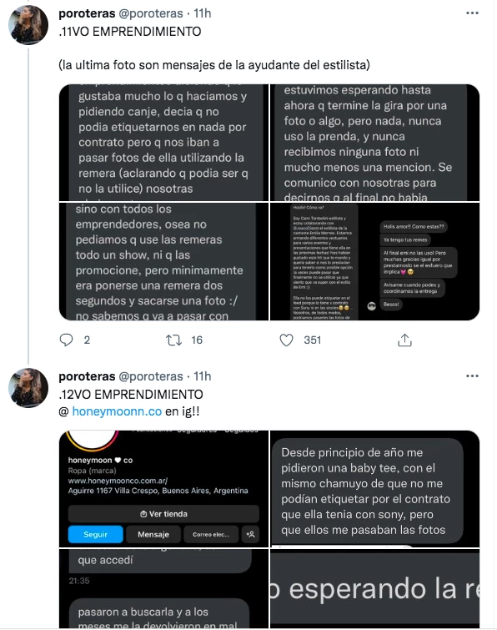View image mentioning 'termine la gira'
497x630 pixels.
point(375,143)
